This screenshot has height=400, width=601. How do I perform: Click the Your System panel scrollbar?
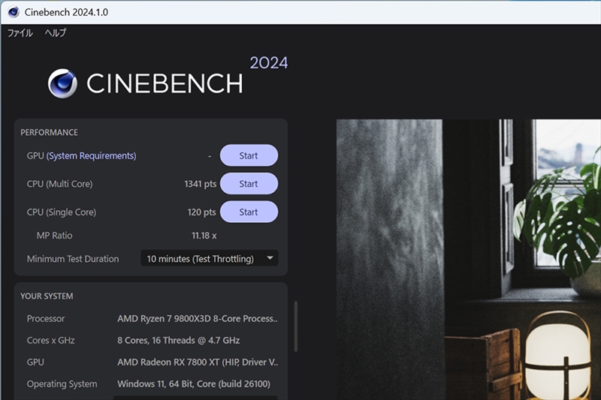coord(296,326)
